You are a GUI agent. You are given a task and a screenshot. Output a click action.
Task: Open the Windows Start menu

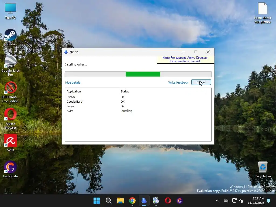tap(97, 201)
